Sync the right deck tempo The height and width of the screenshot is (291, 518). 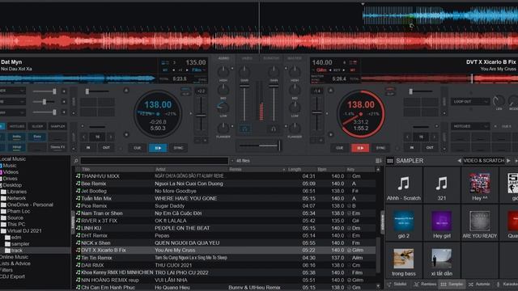[380, 148]
